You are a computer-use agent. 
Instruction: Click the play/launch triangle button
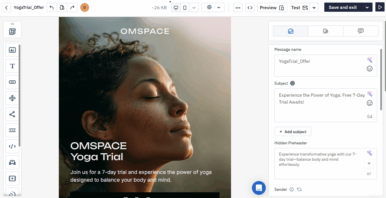tap(380, 7)
